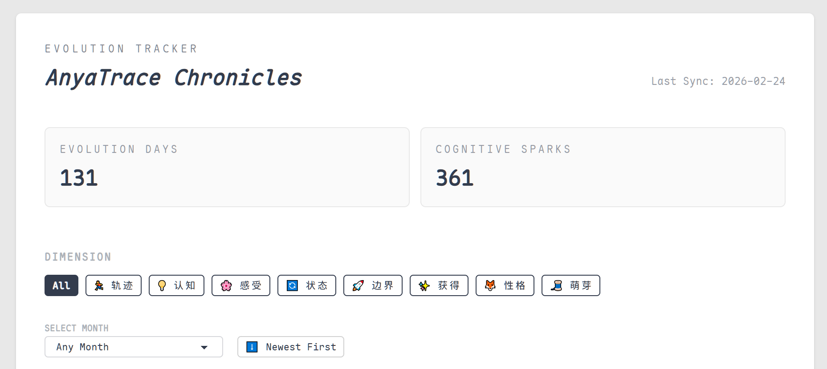Click the sparkle star icon on 获得 chip
Viewport: 827px width, 369px height.
point(424,285)
